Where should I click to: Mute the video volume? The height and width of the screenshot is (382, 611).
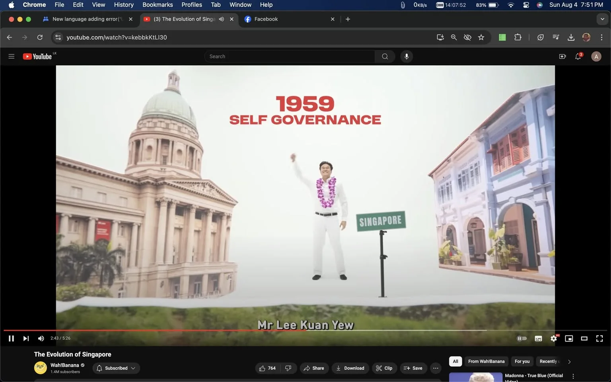[x=41, y=338]
